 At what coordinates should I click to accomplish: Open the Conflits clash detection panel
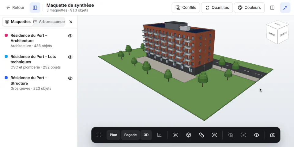pos(186,7)
